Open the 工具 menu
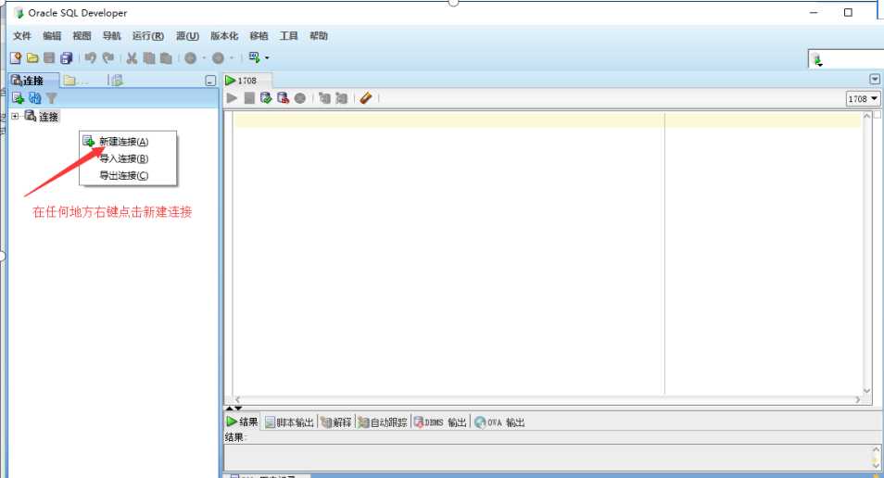This screenshot has width=884, height=478. point(289,35)
